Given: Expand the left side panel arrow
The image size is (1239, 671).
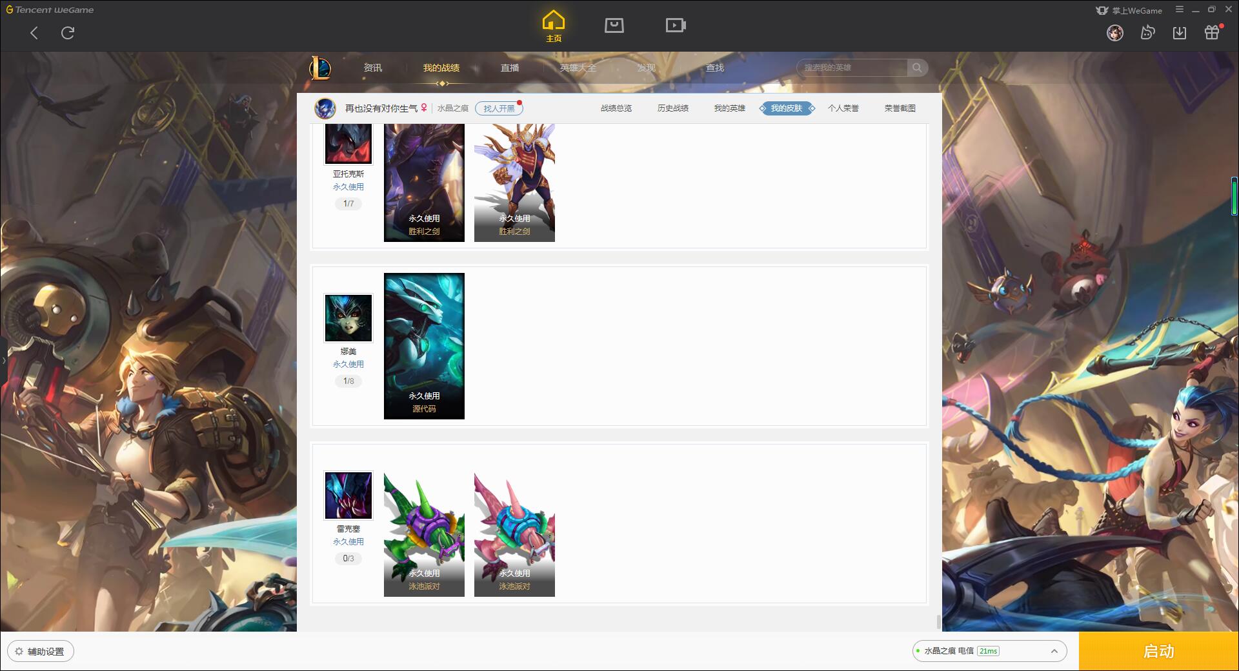Looking at the screenshot, I should click(3, 361).
